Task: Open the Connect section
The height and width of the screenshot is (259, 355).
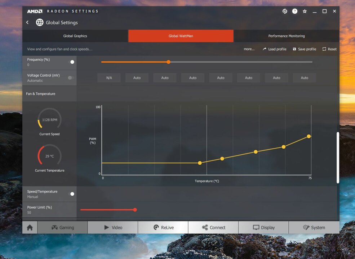Action: point(213,227)
